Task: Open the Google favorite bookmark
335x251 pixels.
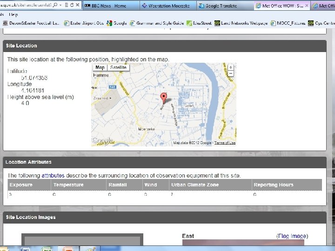Action: (x=117, y=23)
